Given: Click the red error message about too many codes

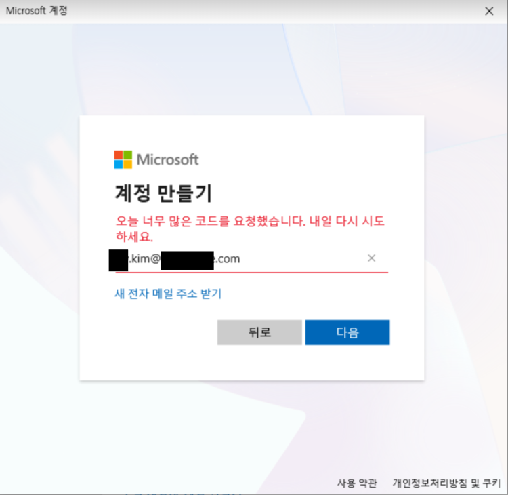Looking at the screenshot, I should [x=250, y=229].
